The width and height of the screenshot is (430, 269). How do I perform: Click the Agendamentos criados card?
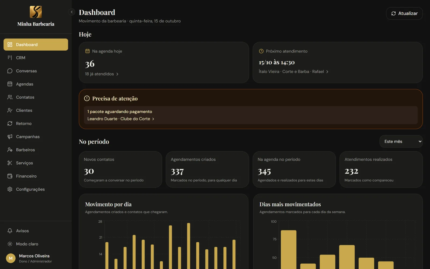(x=207, y=169)
